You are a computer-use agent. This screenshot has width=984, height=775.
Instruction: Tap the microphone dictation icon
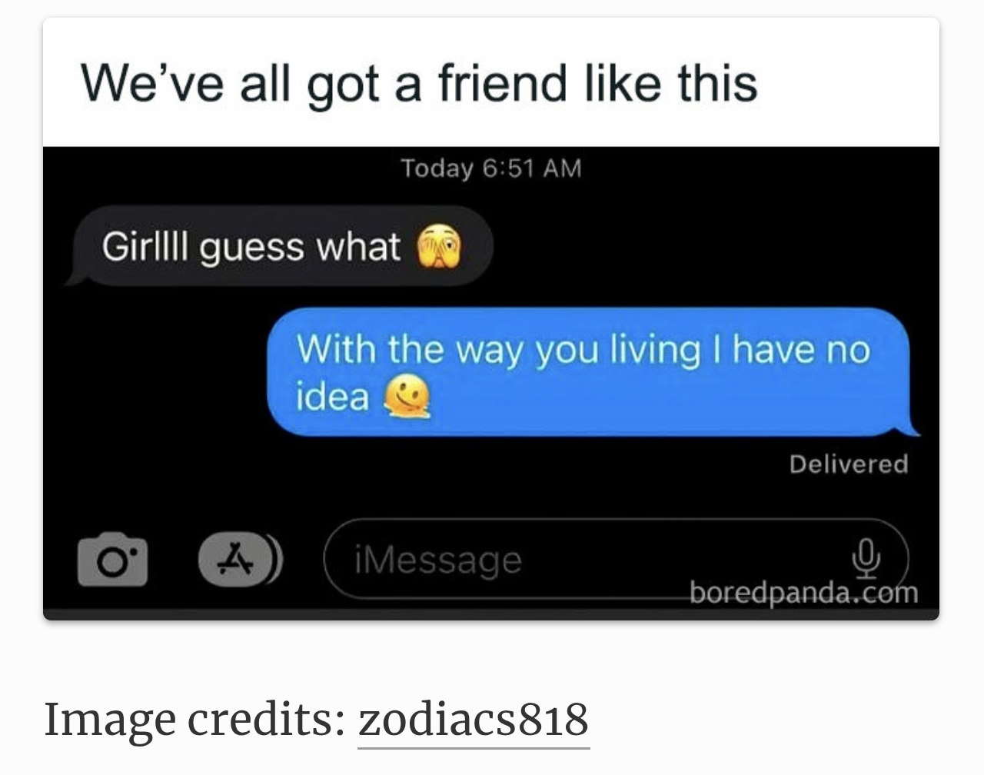point(866,558)
